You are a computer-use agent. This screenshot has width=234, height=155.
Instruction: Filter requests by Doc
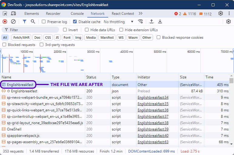[37, 38]
